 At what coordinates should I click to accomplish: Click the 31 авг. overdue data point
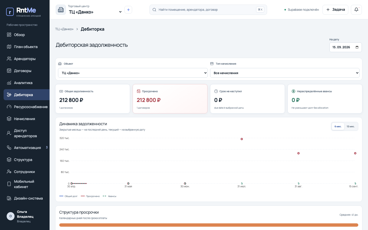298,153
